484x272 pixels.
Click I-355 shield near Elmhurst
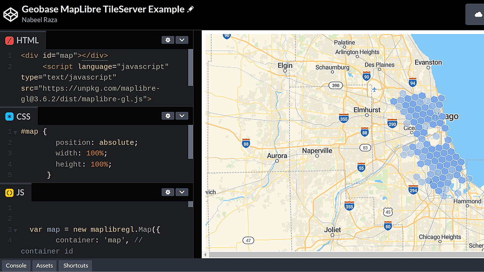344,118
